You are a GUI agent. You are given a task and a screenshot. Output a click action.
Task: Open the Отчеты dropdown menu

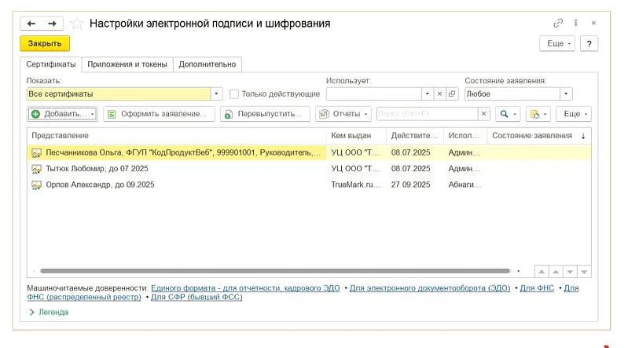(x=343, y=114)
